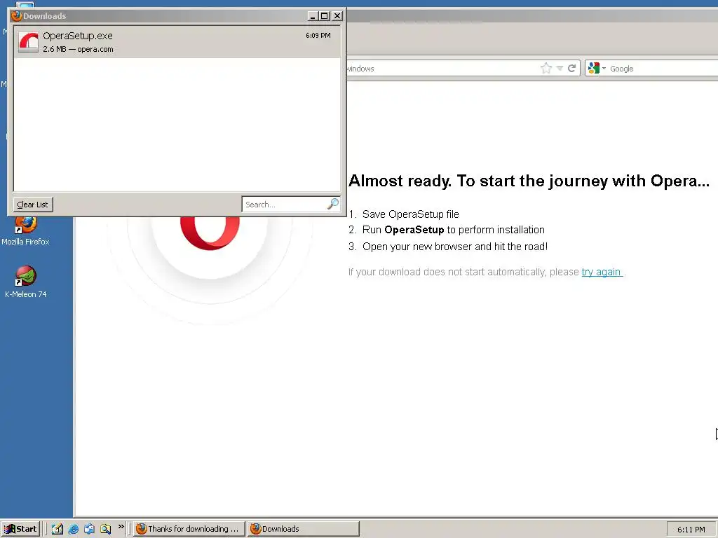Click the magnifier icon in Downloads search
The width and height of the screenshot is (718, 538).
tap(333, 204)
